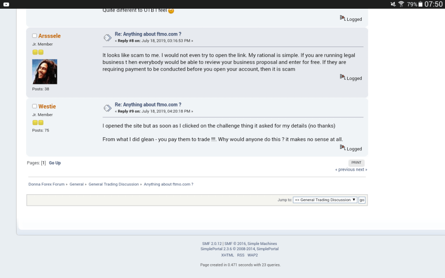445x278 pixels.
Task: Click the Logged IP icon in Arsssele's post
Action: (x=342, y=77)
